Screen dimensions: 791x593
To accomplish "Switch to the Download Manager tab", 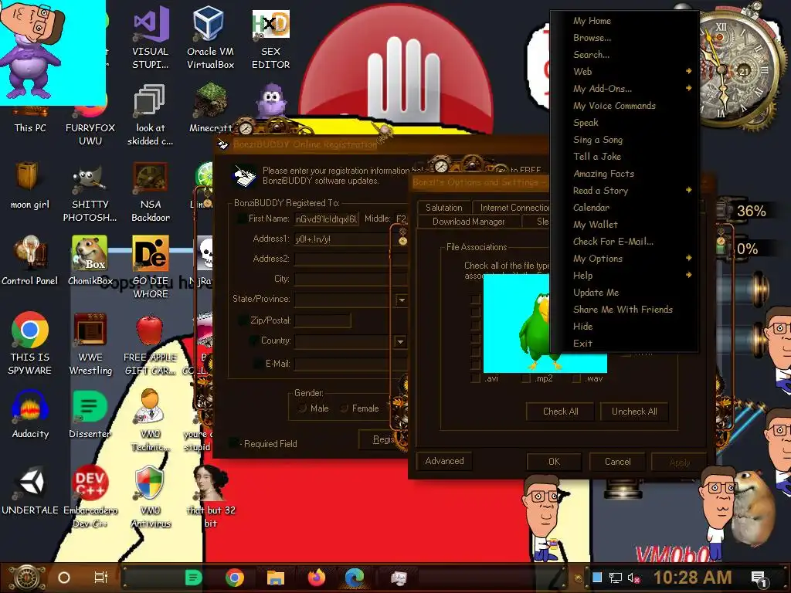I will click(469, 222).
